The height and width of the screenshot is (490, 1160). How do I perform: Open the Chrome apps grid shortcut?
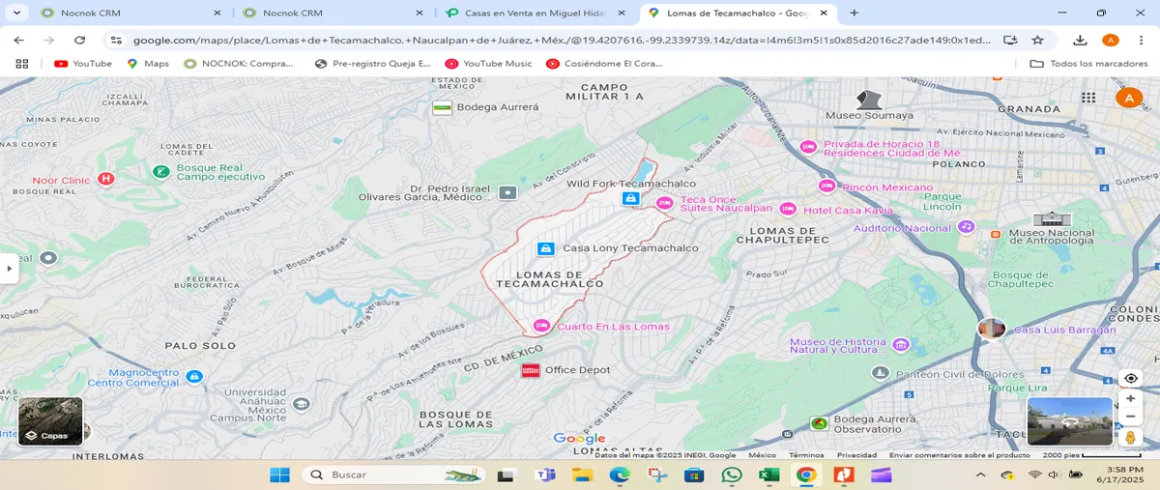[x=21, y=64]
